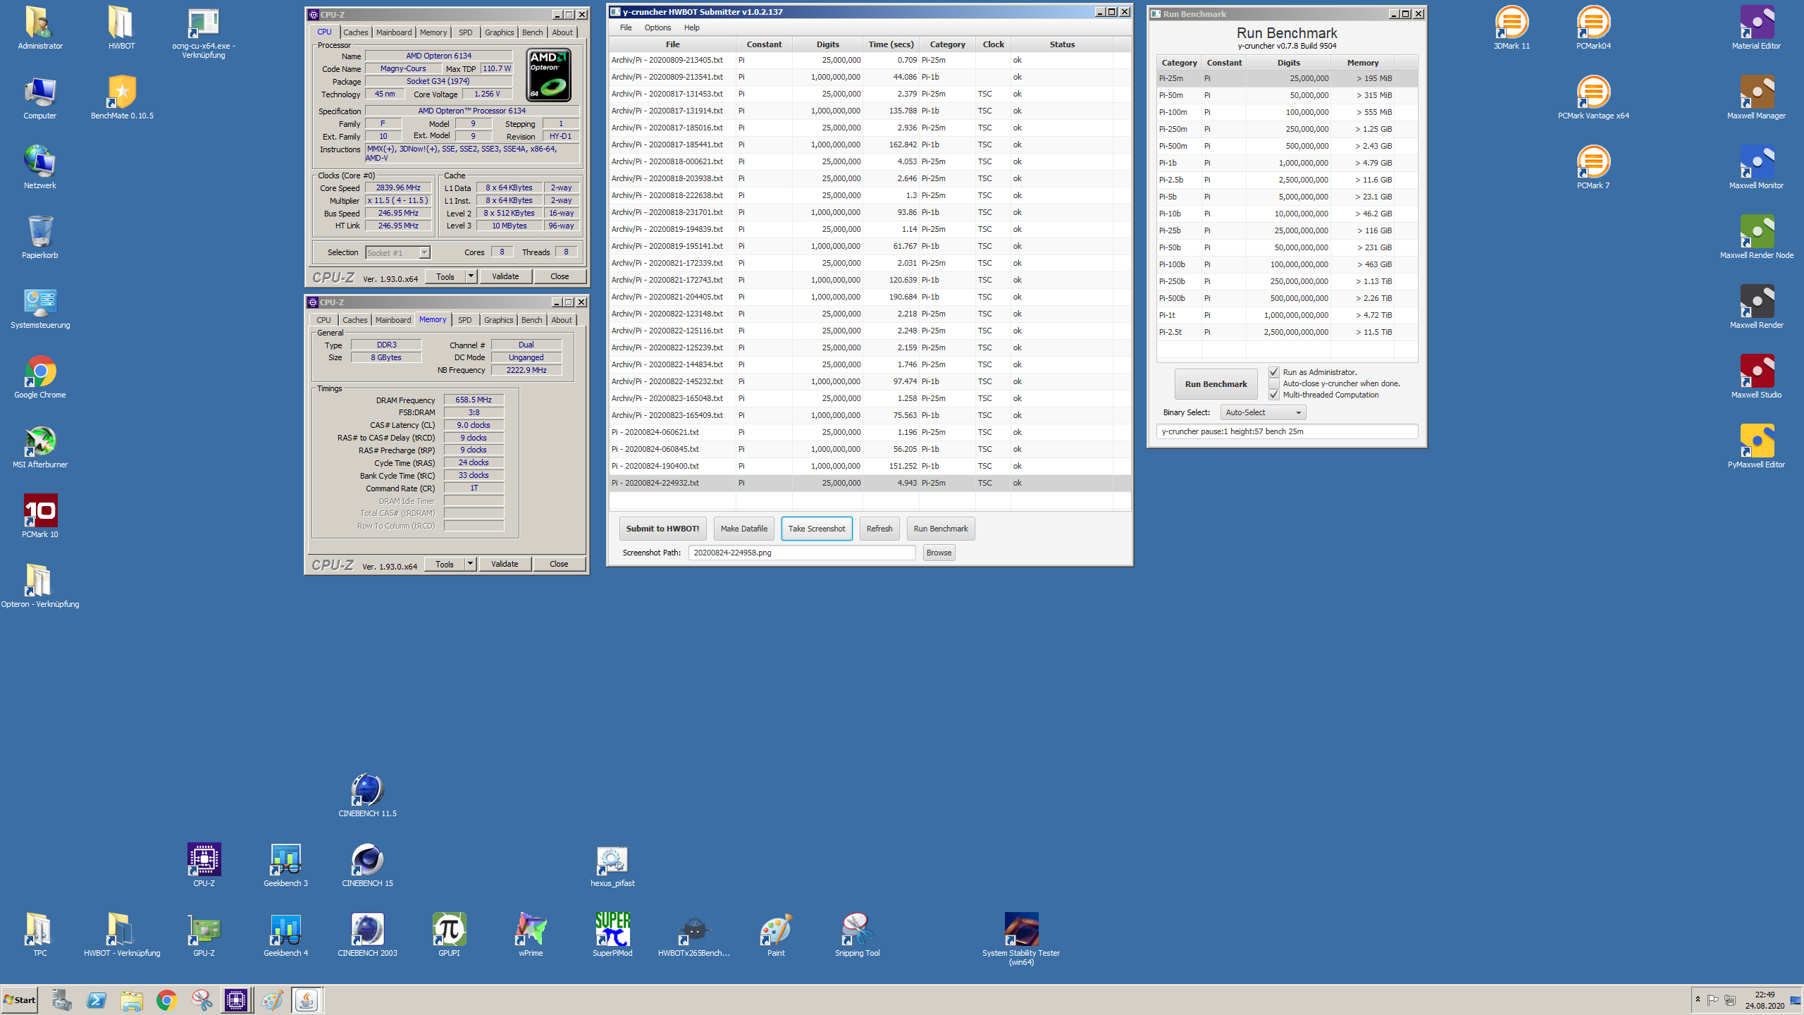Open the Binary Select Auto-Select dropdown

tap(1263, 412)
